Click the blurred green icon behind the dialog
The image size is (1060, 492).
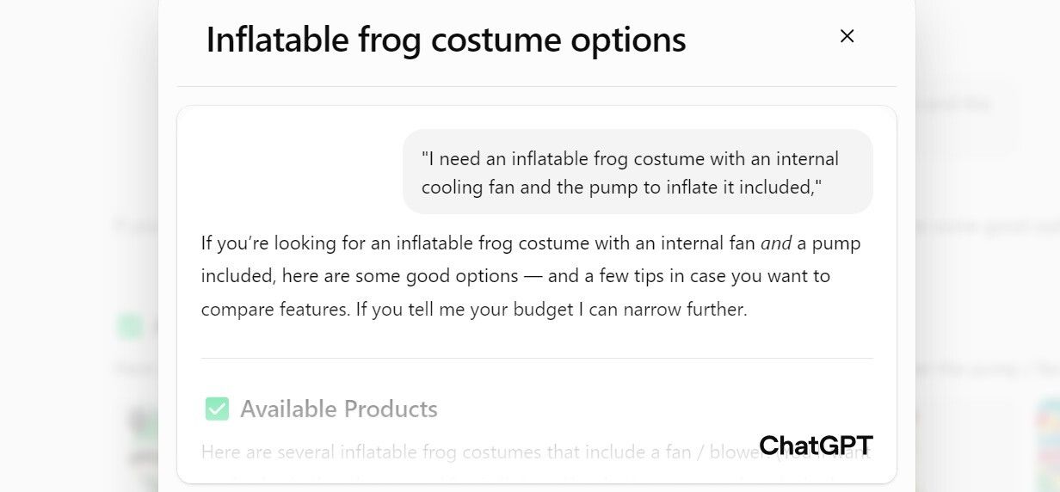(x=130, y=326)
